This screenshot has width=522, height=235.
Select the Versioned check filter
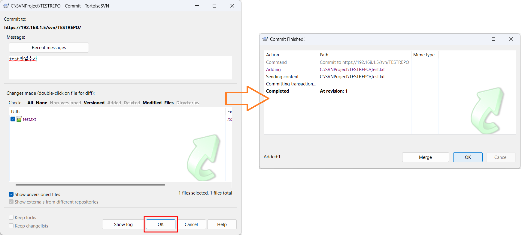(x=94, y=103)
